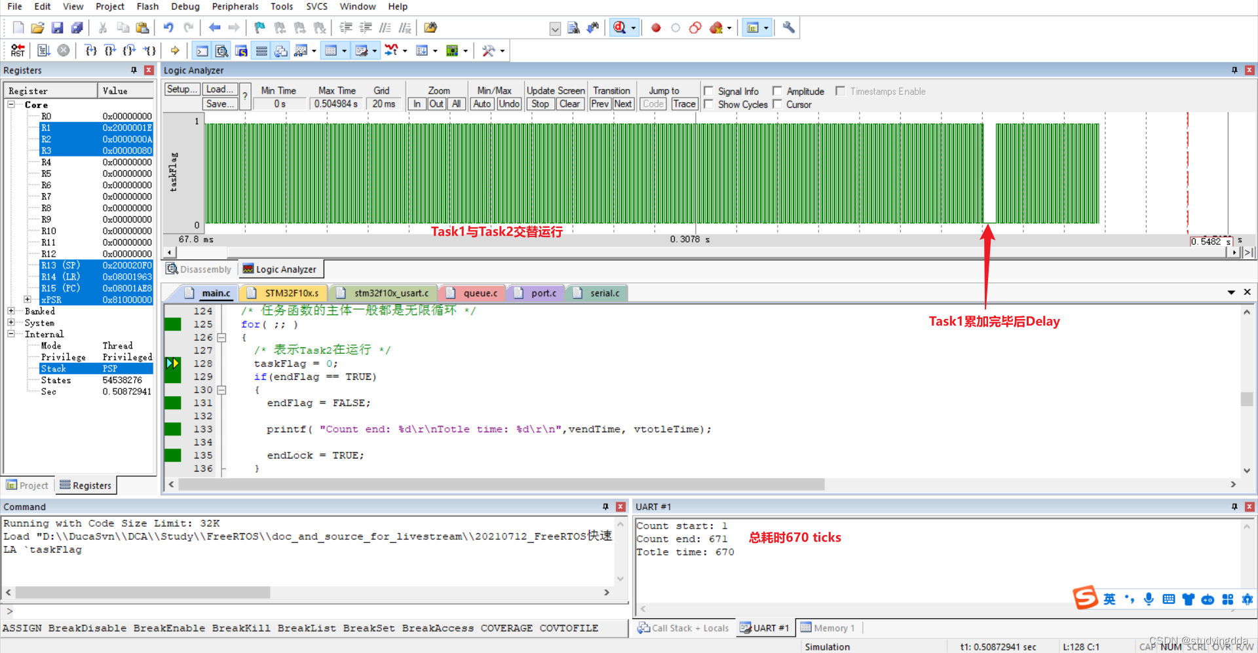
Task: Open the Debug Session dropdown arrow
Action: click(x=634, y=28)
